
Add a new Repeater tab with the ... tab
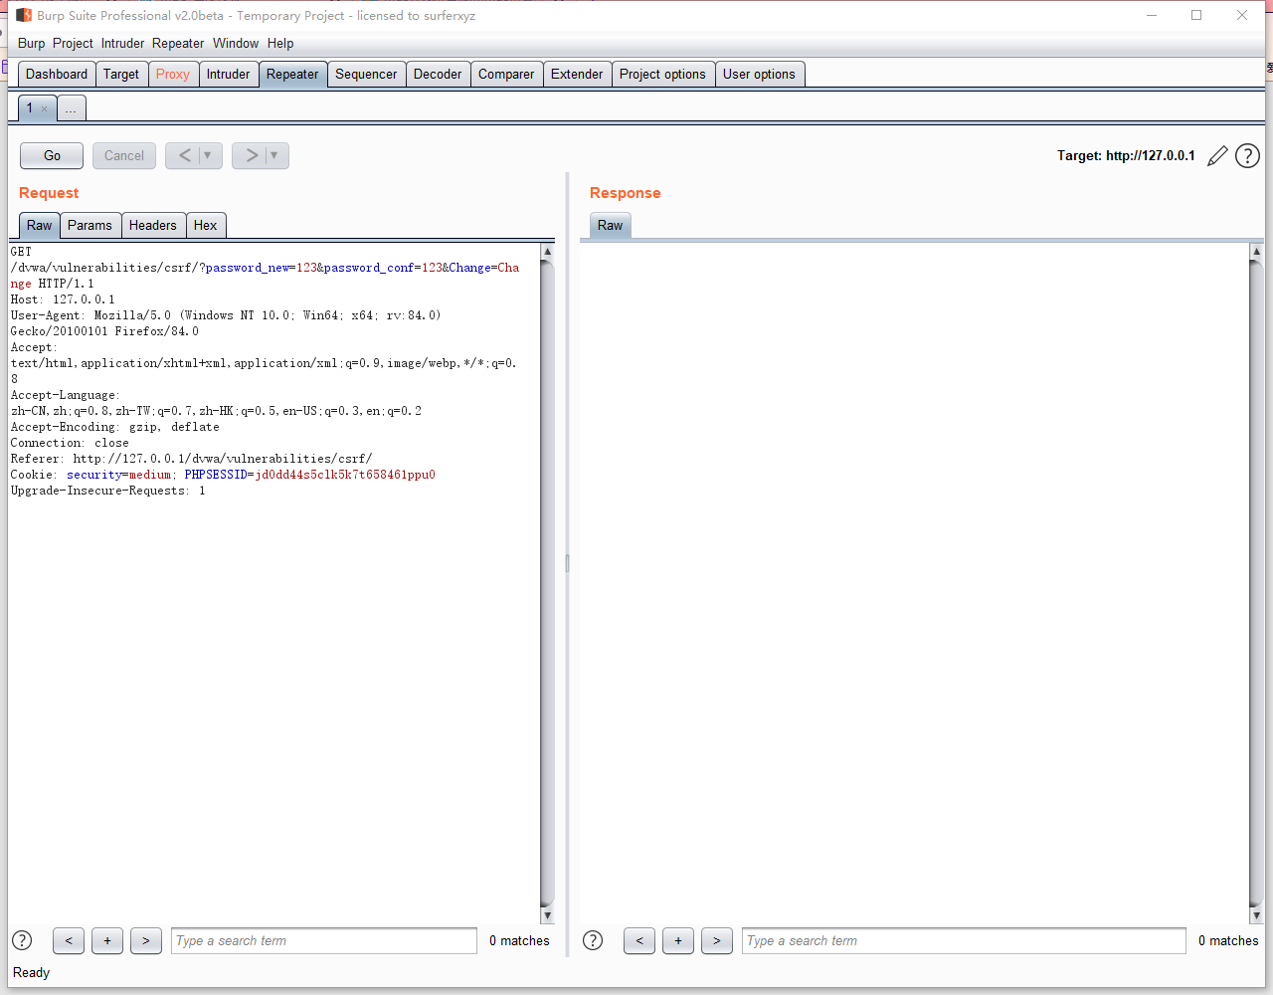(71, 108)
